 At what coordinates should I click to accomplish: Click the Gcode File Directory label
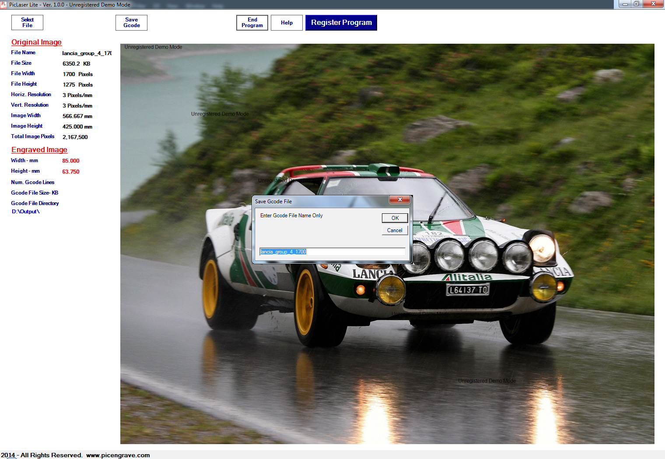(35, 203)
